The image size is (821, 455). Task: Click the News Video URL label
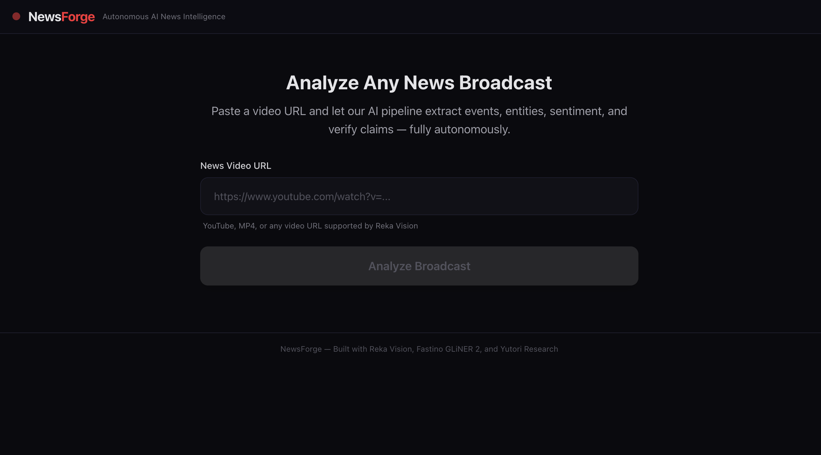coord(235,166)
